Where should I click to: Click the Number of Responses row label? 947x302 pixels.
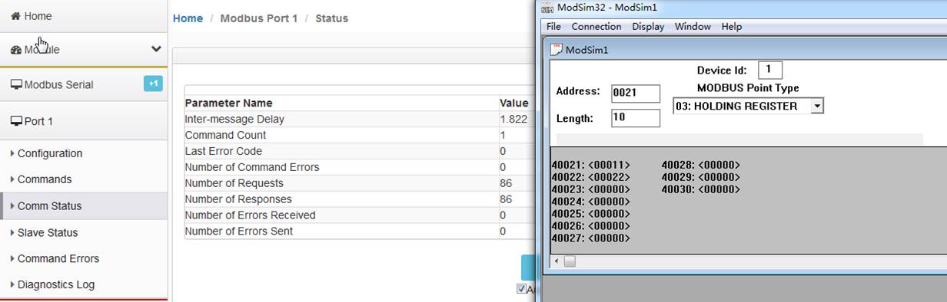coord(237,199)
